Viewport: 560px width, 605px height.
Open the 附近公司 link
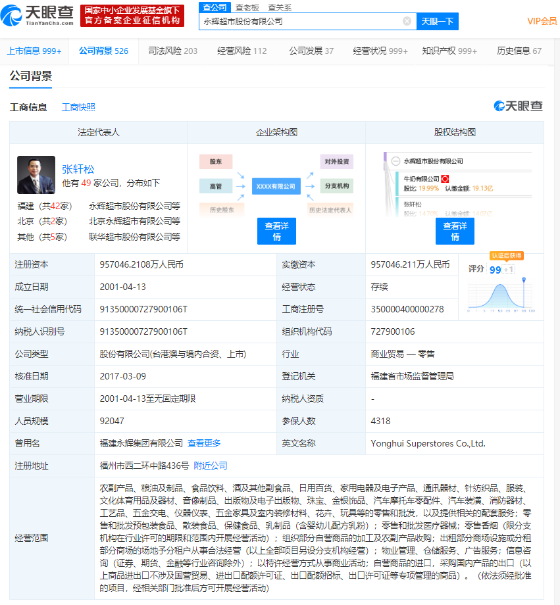tap(211, 466)
